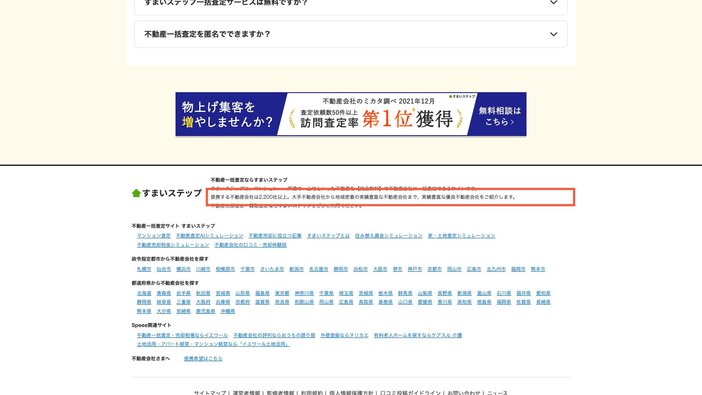The image size is (702, 395).
Task: Select the 名古屋市 city link
Action: 319,269
